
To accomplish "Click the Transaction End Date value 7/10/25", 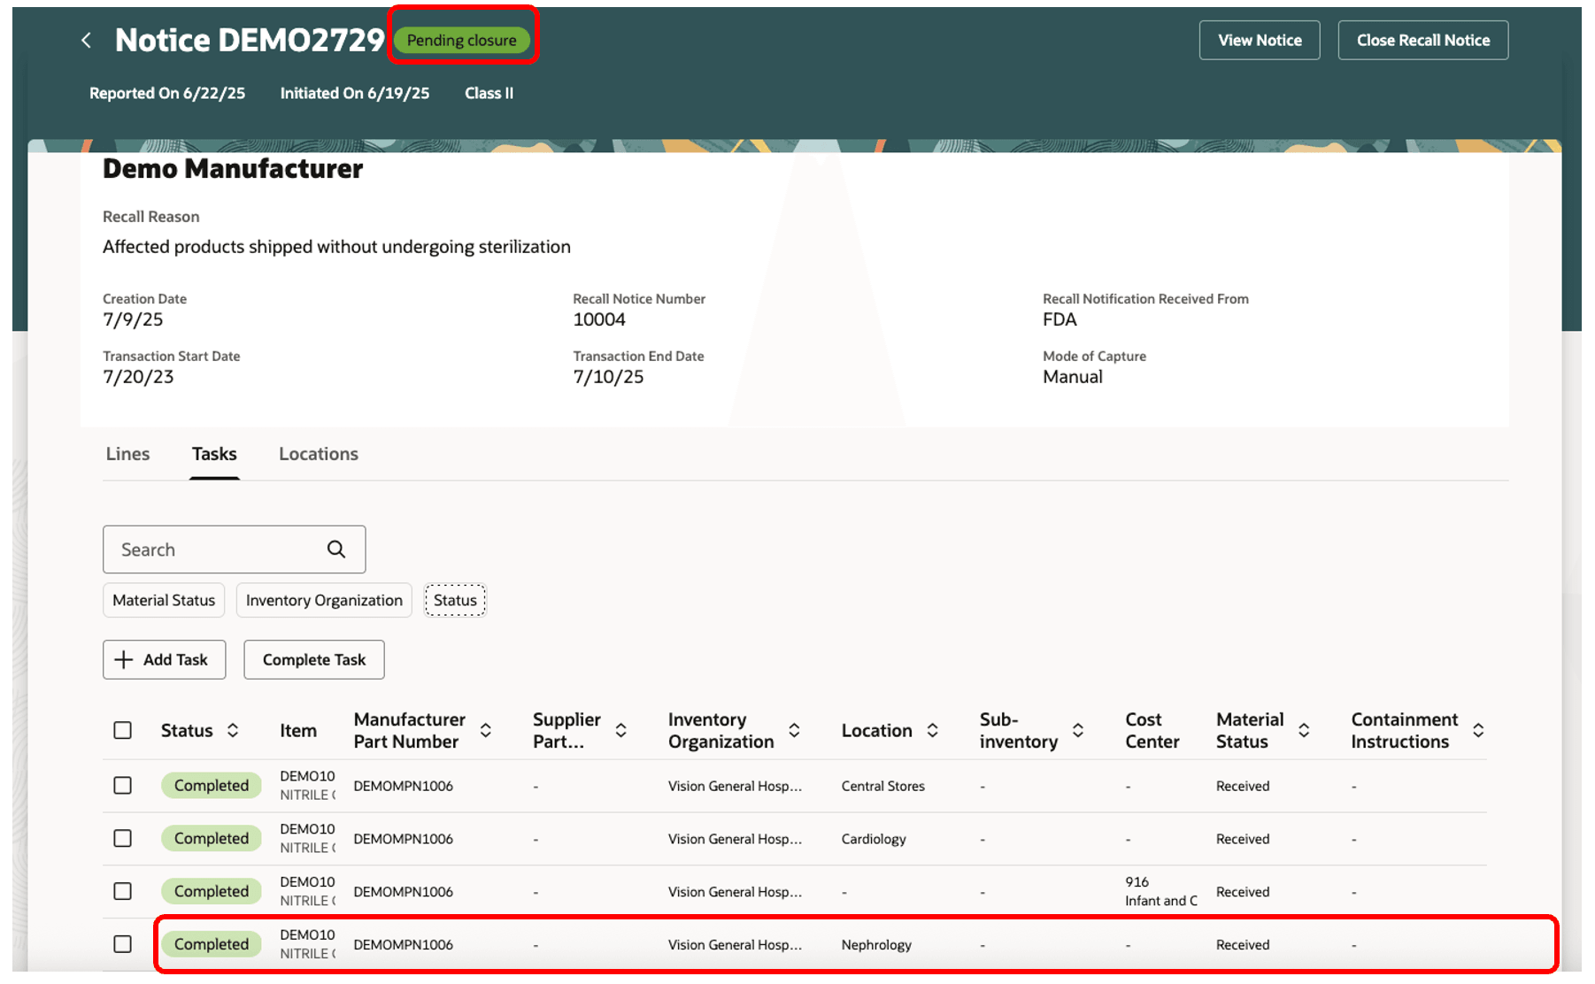I will 608,377.
